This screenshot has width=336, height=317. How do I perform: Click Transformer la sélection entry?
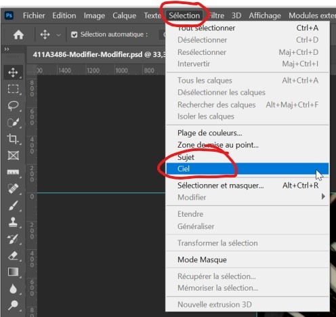coord(247,243)
